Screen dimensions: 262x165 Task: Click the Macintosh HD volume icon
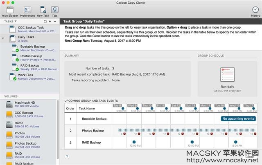tap(9, 104)
